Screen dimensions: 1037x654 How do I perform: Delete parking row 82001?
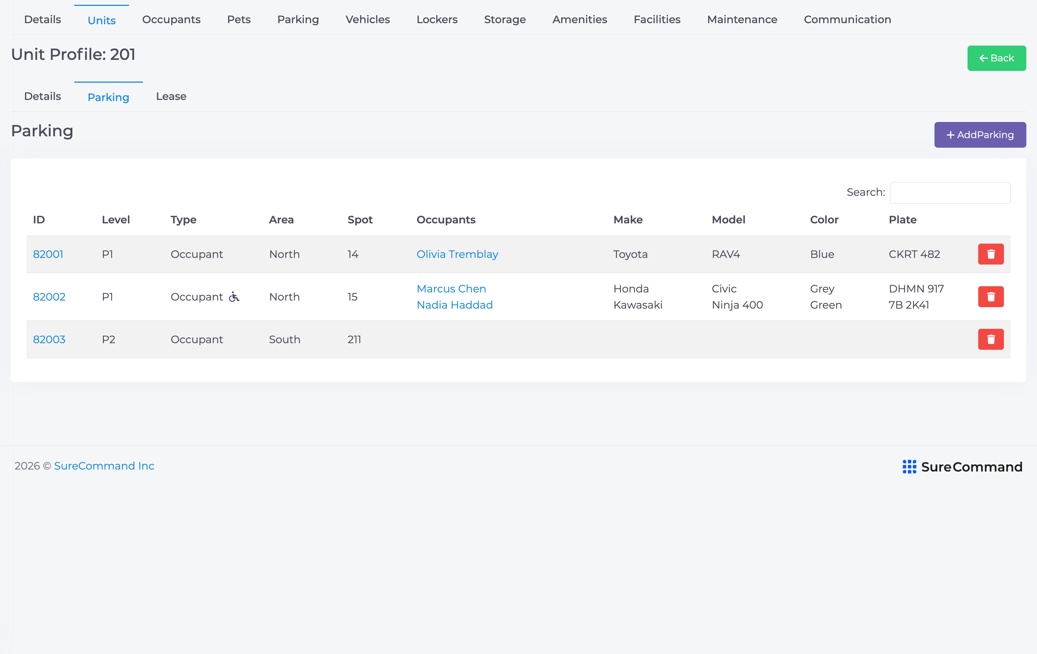pyautogui.click(x=990, y=254)
